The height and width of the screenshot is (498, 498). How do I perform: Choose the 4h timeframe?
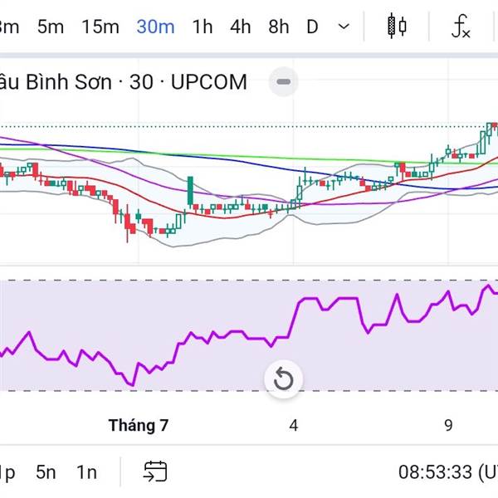(x=241, y=27)
